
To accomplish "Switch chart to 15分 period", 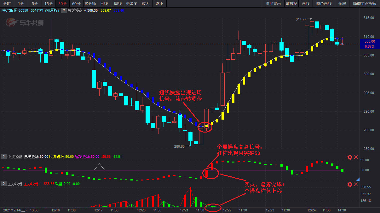I will 49,4.
